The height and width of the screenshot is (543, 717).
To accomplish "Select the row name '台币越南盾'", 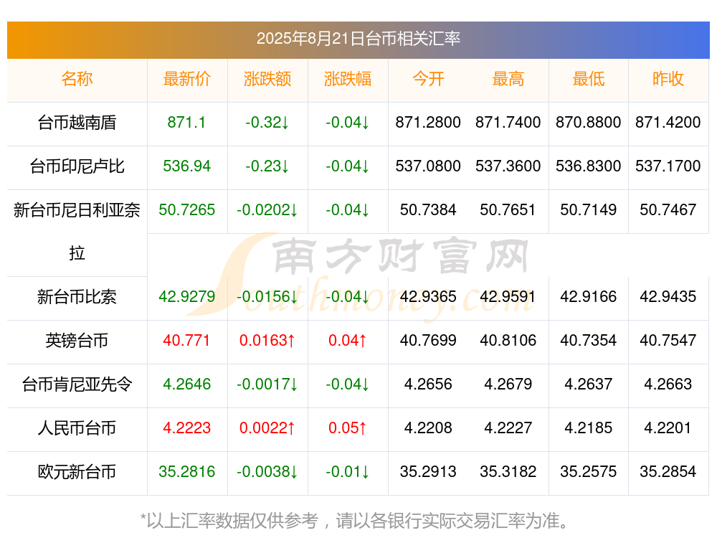I will click(77, 123).
